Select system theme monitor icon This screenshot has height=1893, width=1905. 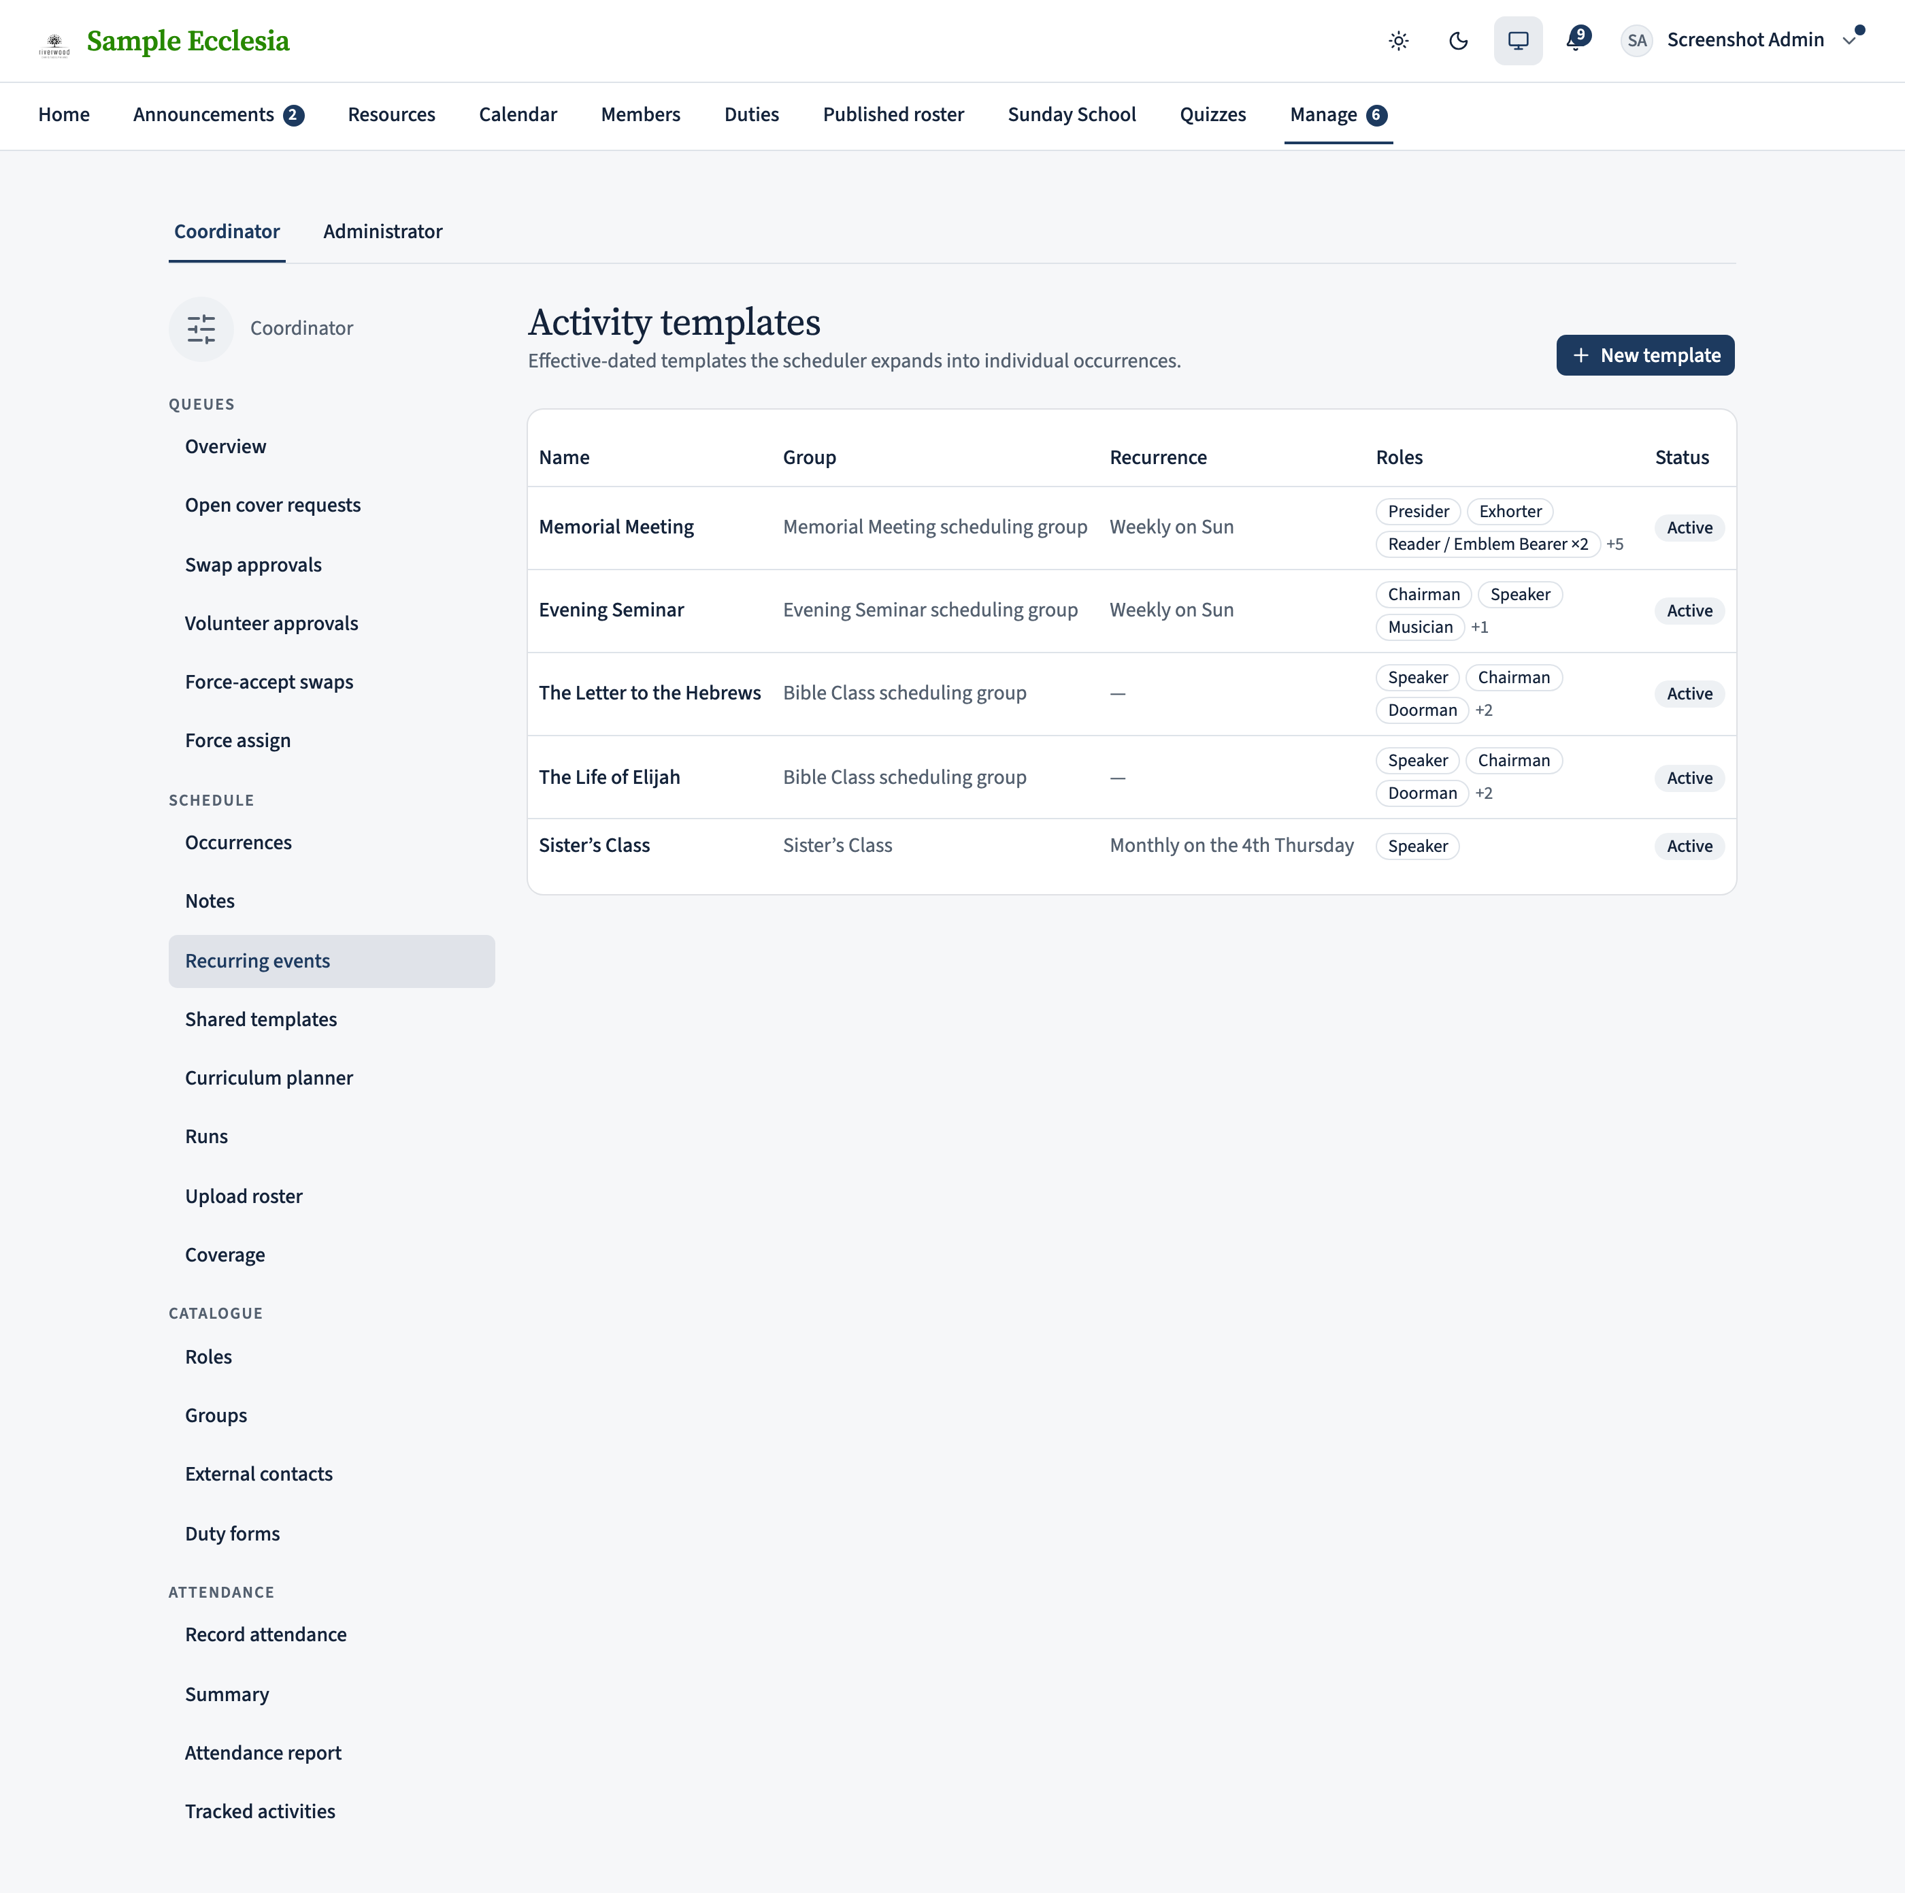(1517, 40)
